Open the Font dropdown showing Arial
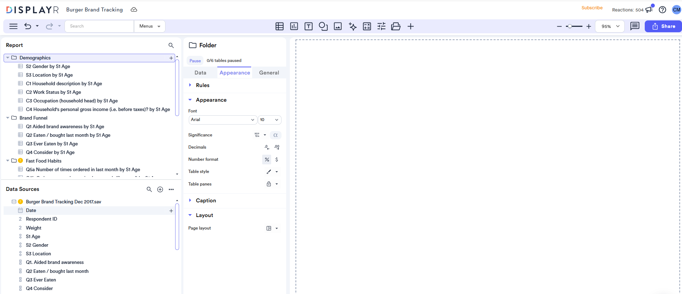The height and width of the screenshot is (294, 682). 222,120
